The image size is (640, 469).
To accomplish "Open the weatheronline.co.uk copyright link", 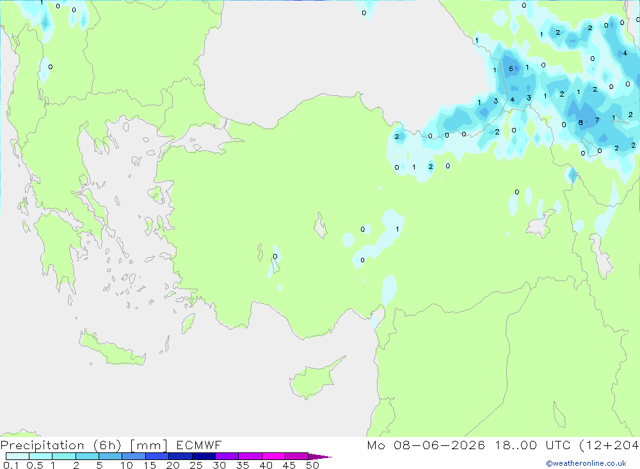I will click(x=586, y=463).
